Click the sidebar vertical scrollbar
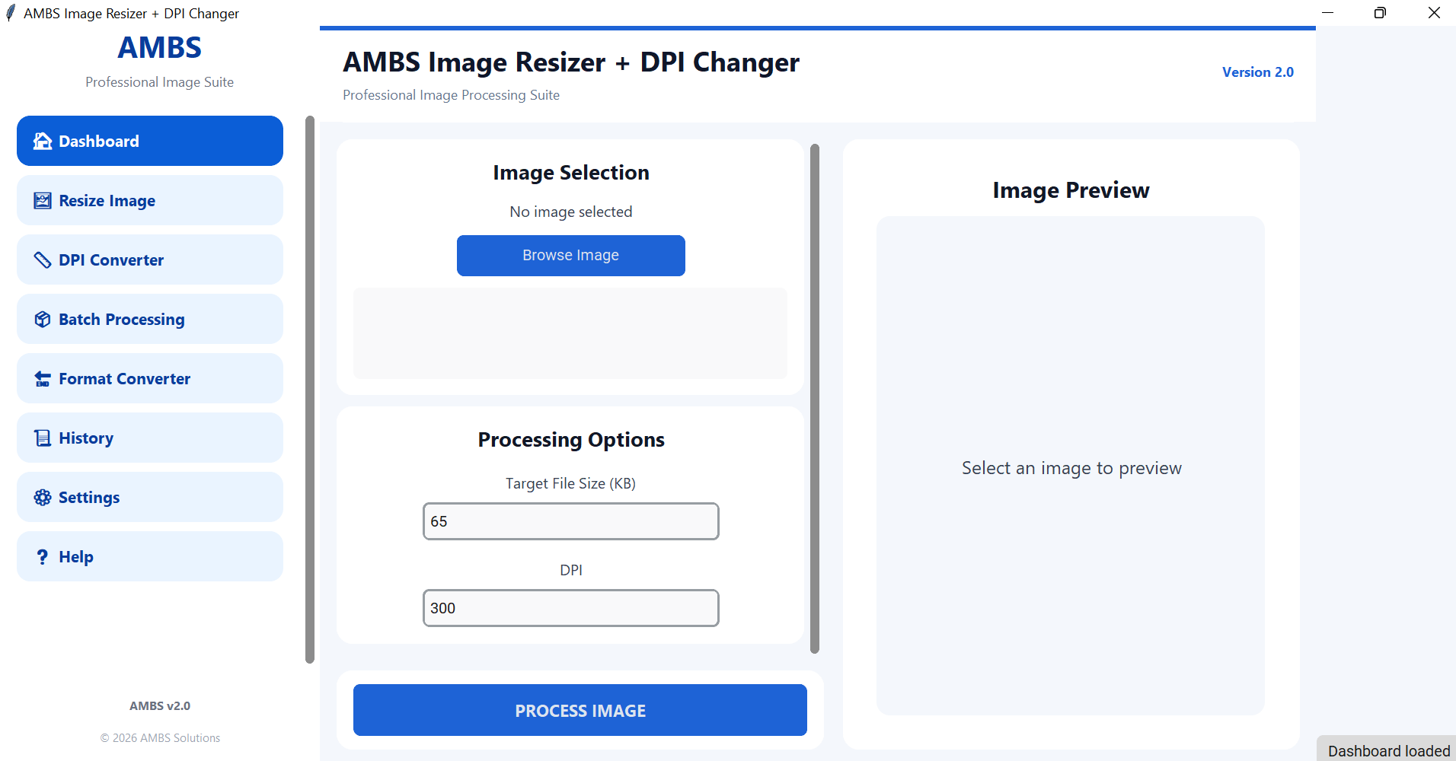Image resolution: width=1456 pixels, height=761 pixels. (x=310, y=390)
